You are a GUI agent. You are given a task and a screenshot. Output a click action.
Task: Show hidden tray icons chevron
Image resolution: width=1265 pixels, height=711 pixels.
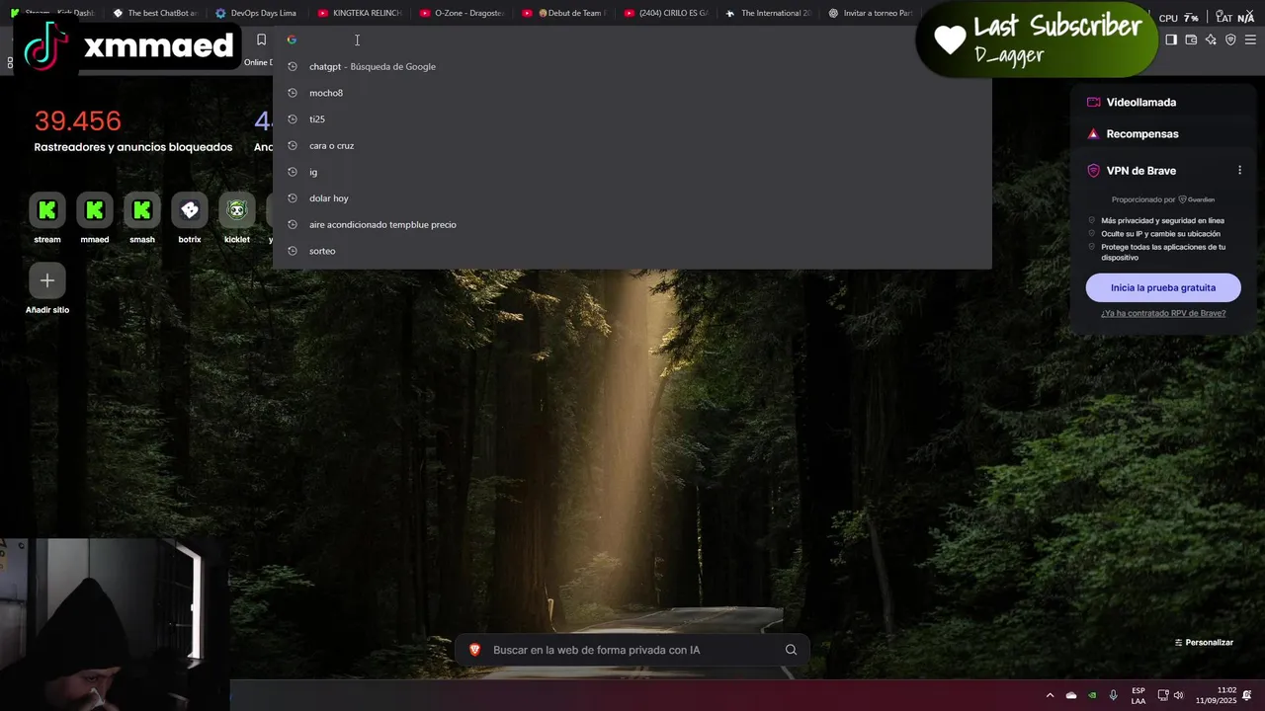coord(1050,695)
